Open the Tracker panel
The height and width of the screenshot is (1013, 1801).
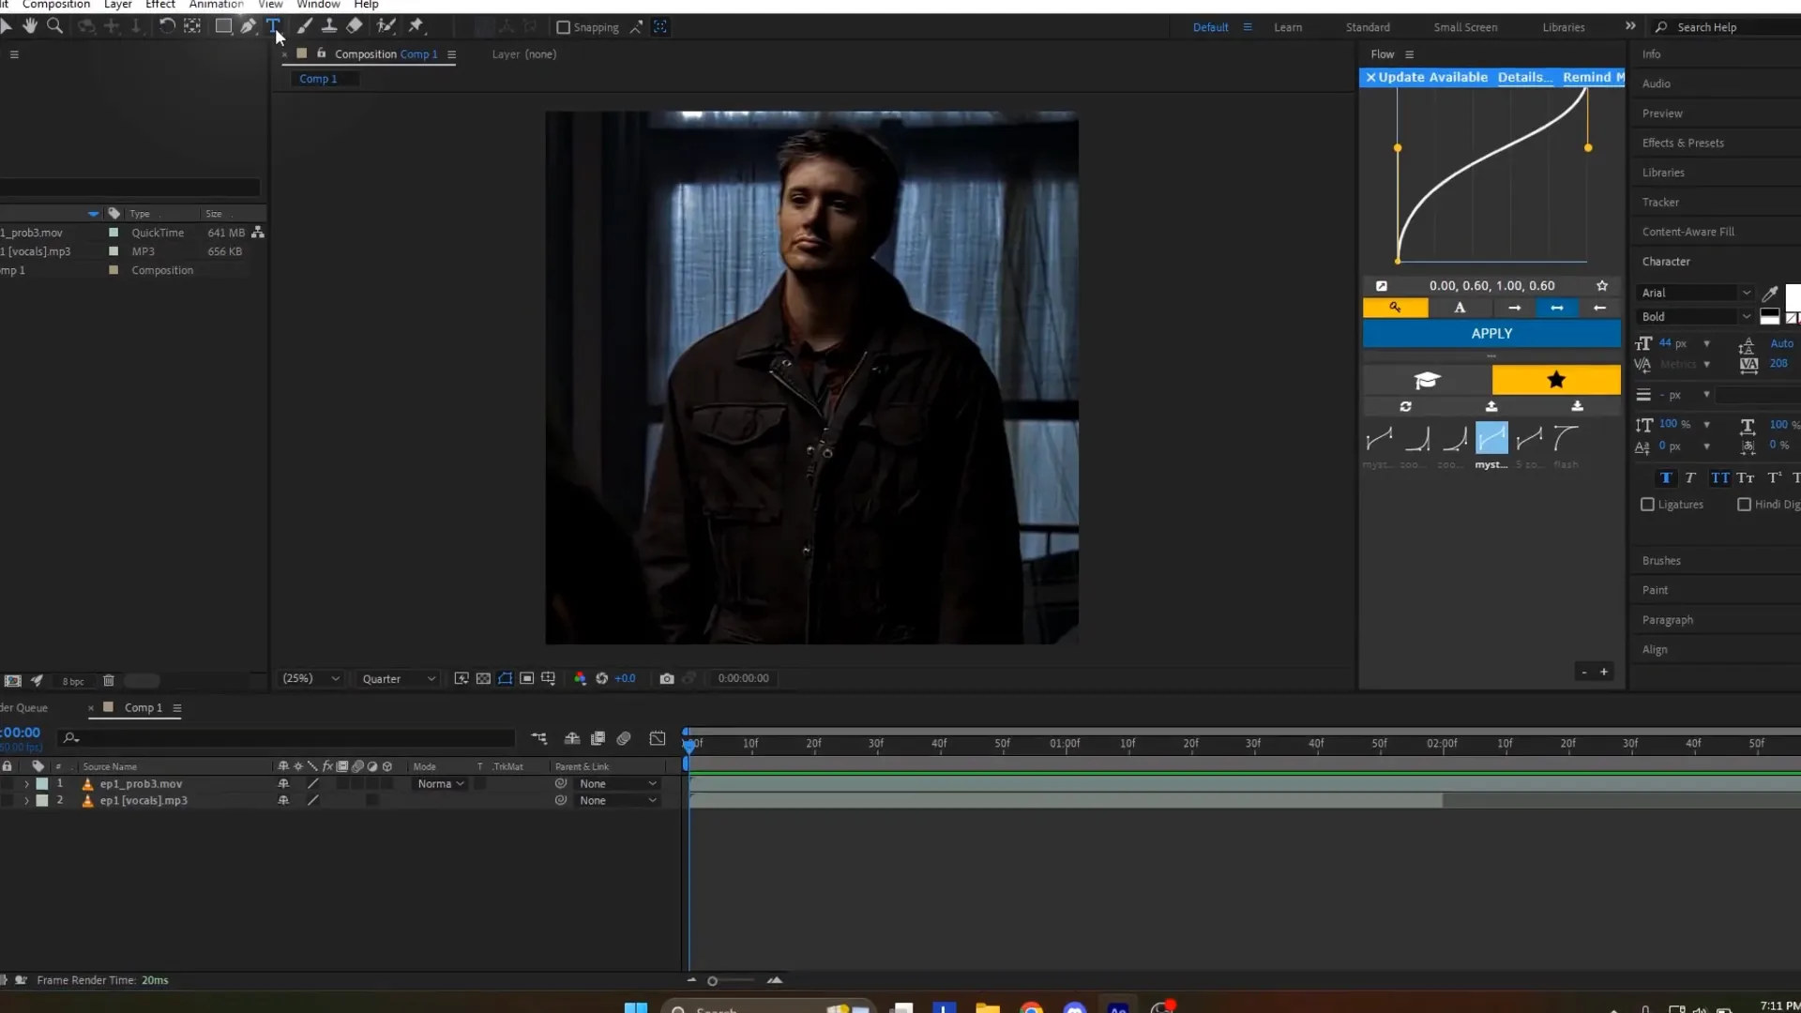(x=1660, y=203)
